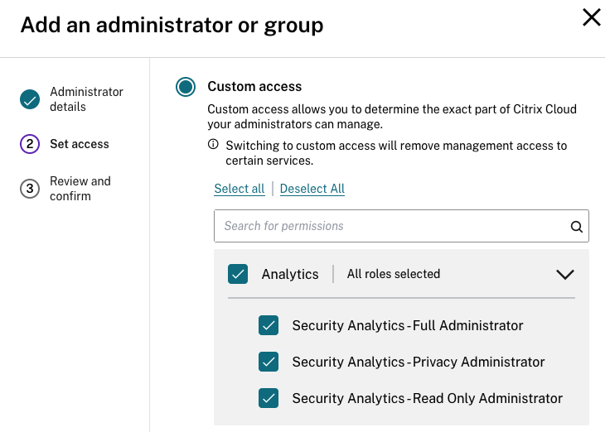Close the Add an administrator dialog
605x432 pixels.
coord(591,17)
